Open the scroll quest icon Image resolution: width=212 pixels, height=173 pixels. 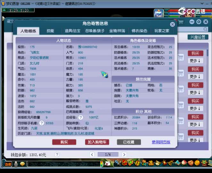tap(158, 163)
